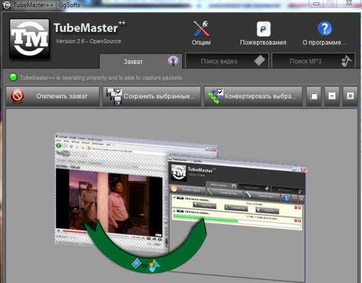This screenshot has width=362, height=283.
Task: Click Сохранить выбранные button
Action: [151, 96]
